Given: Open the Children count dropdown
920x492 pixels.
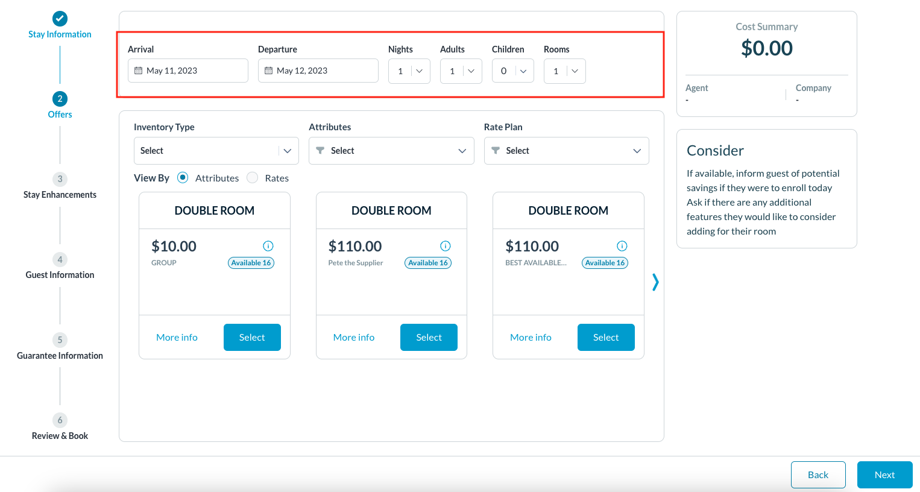Looking at the screenshot, I should pos(513,71).
